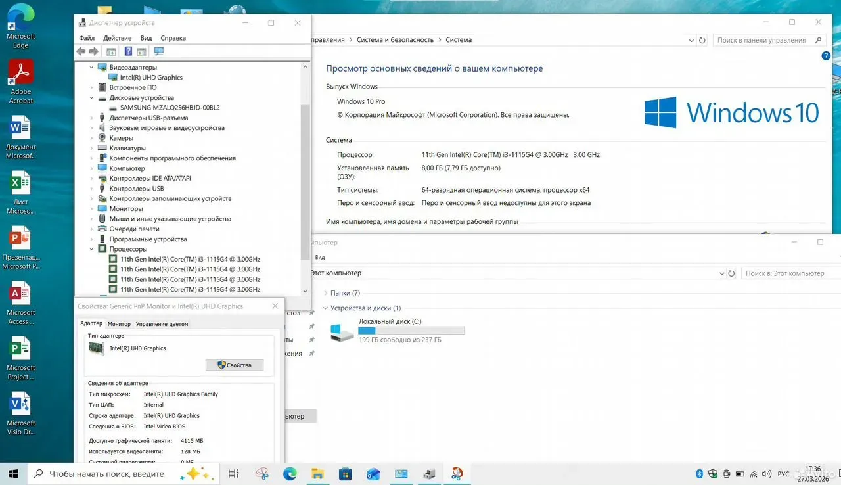Click the Свойства button in adapter properties
The image size is (841, 485).
click(x=235, y=365)
